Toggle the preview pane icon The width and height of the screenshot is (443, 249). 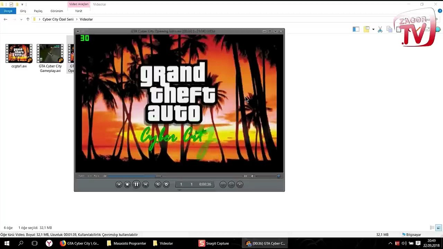[356, 29]
